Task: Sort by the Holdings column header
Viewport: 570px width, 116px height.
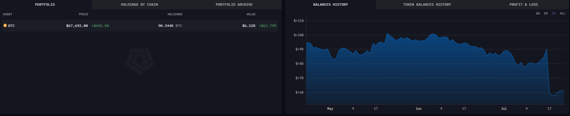Action: click(175, 14)
